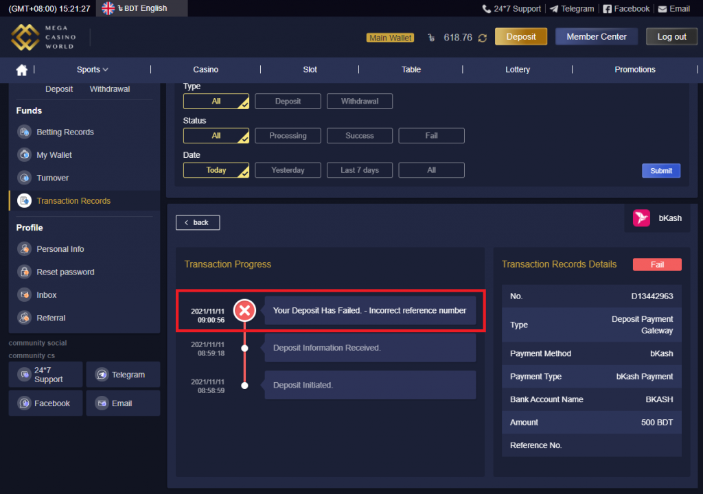Screen dimensions: 703x494
Task: Switch to the sidebar Withdrawal tab
Action: [110, 89]
